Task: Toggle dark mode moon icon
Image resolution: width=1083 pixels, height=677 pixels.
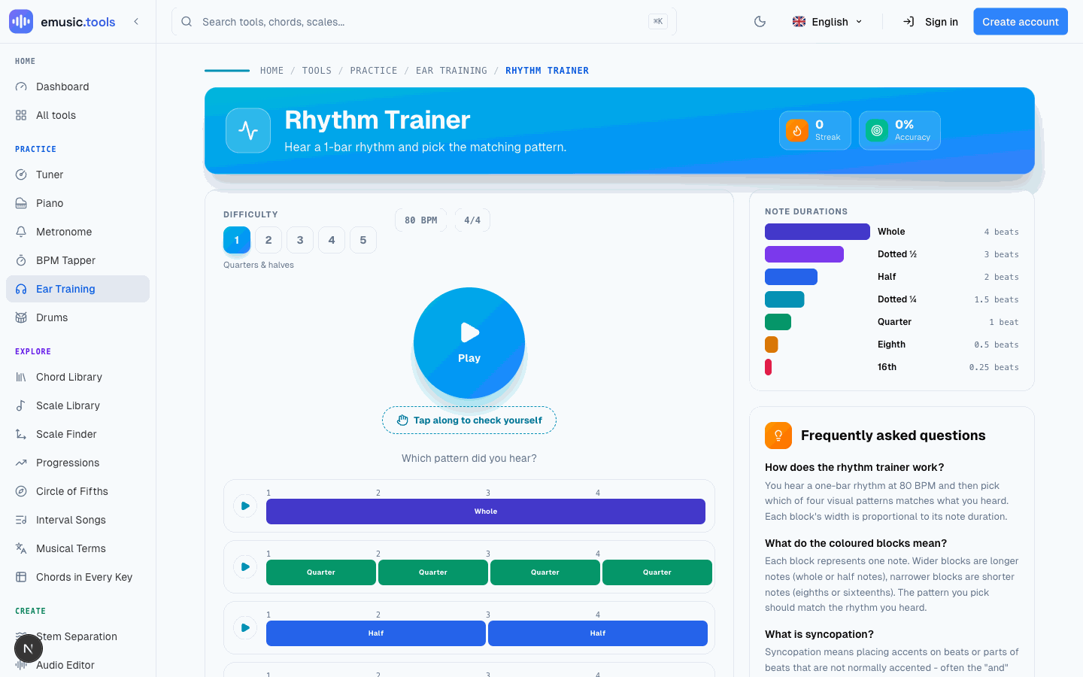Action: pyautogui.click(x=760, y=22)
